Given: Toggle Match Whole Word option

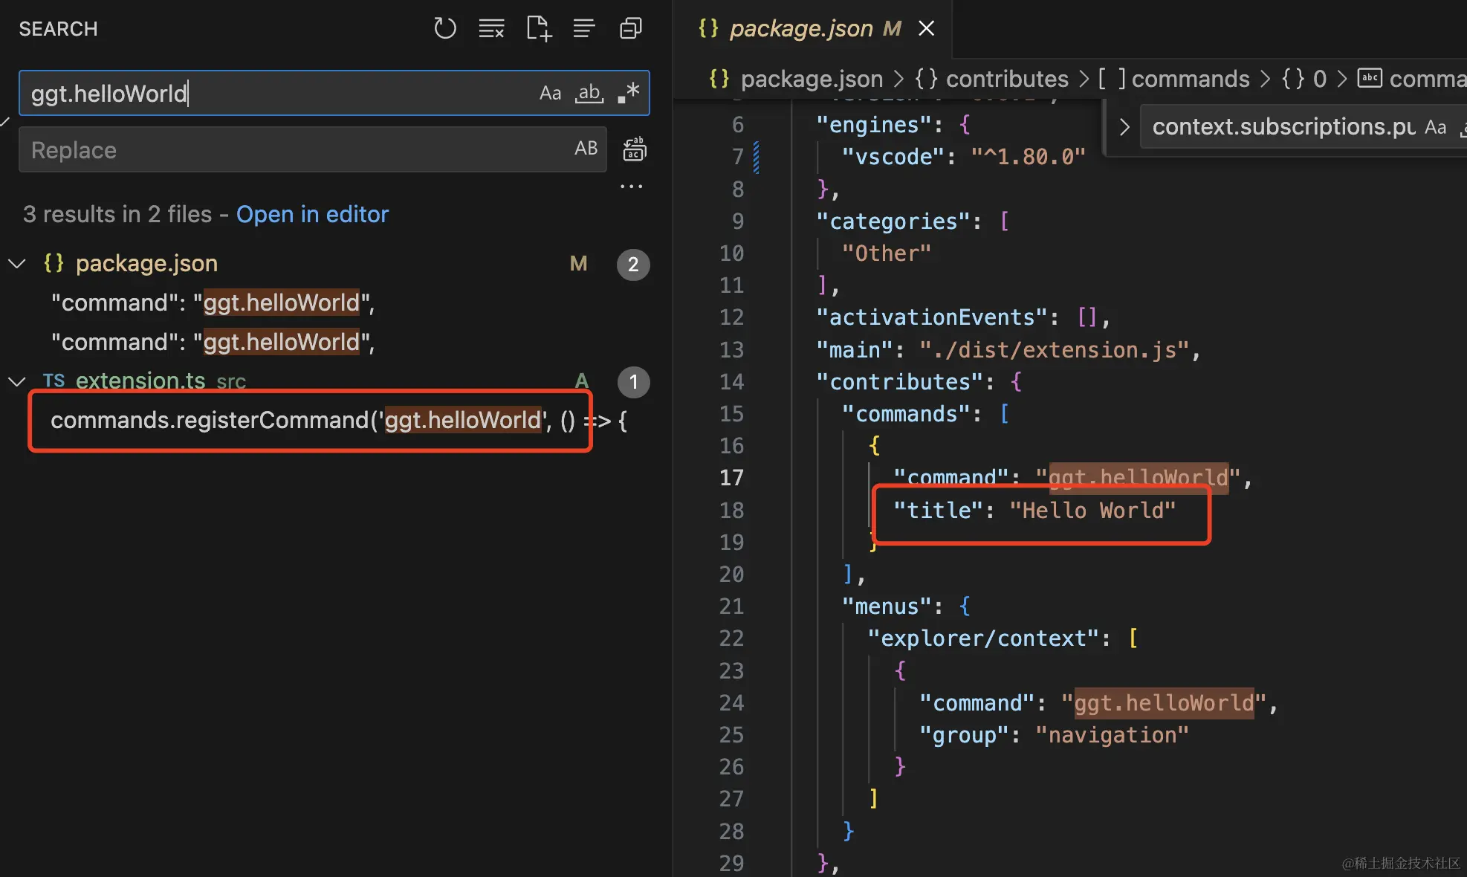Looking at the screenshot, I should point(589,93).
